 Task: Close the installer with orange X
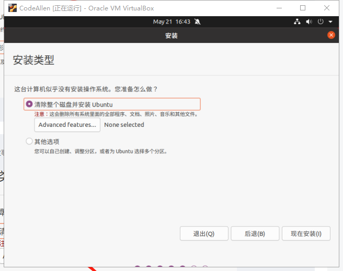[331, 35]
